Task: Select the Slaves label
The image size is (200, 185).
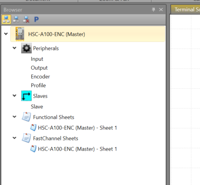Action: pyautogui.click(x=40, y=96)
